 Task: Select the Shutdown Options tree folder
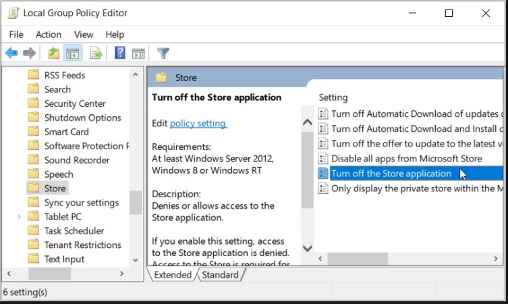tap(82, 118)
